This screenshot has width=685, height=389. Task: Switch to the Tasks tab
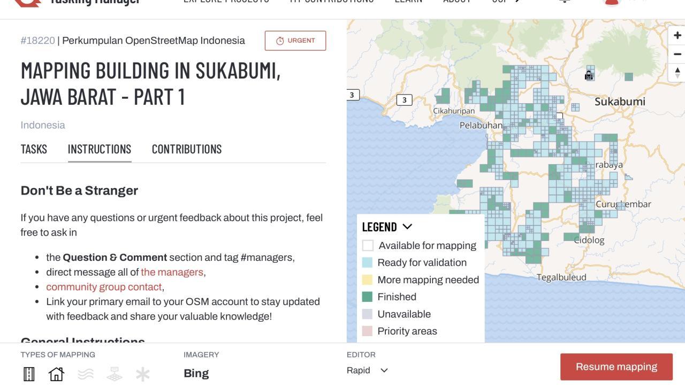click(34, 149)
